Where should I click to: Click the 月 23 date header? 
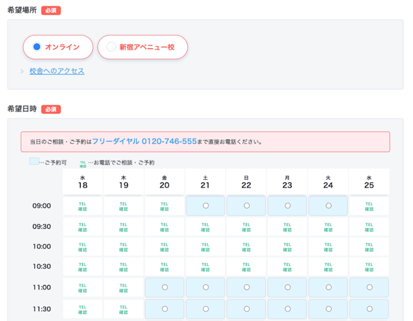[287, 182]
